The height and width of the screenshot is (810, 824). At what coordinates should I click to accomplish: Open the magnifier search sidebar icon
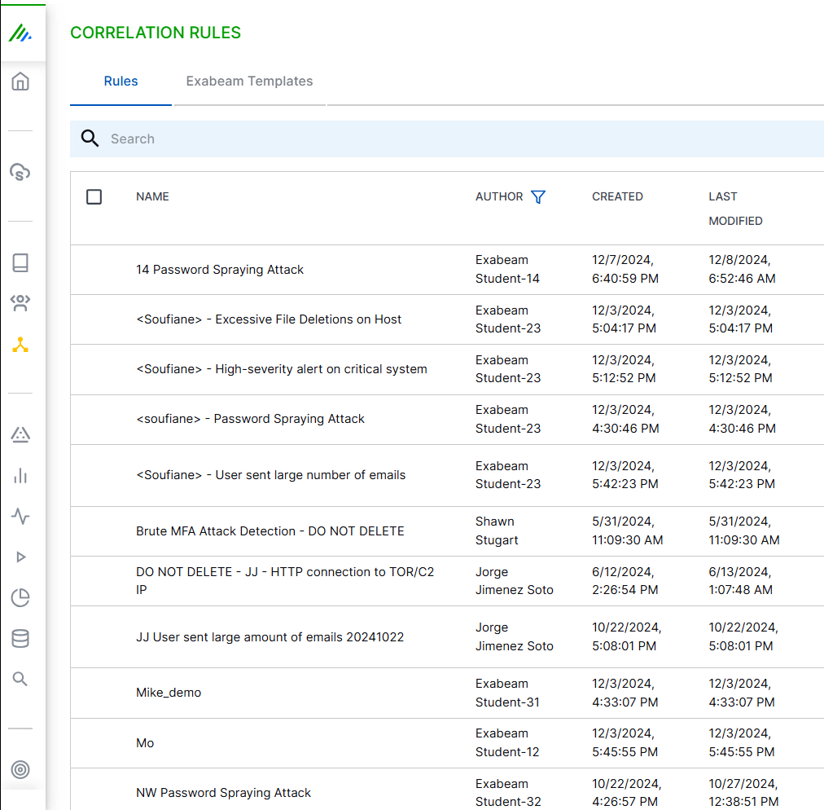click(20, 679)
